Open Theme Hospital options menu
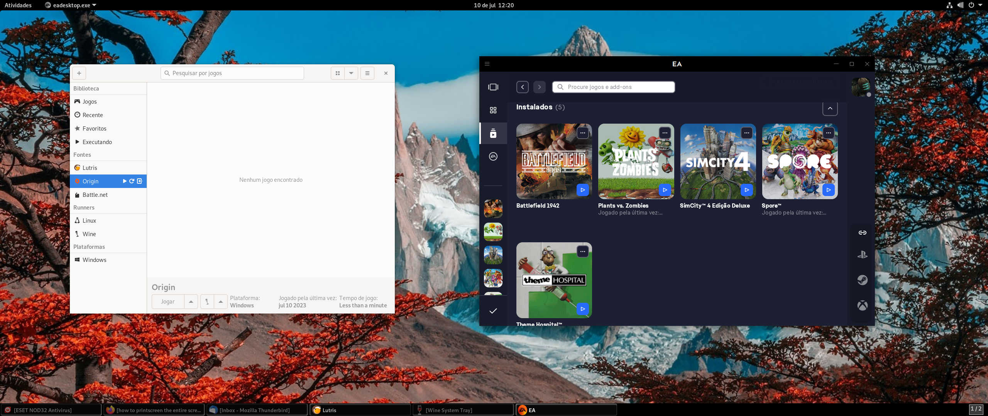This screenshot has width=988, height=416. click(583, 252)
